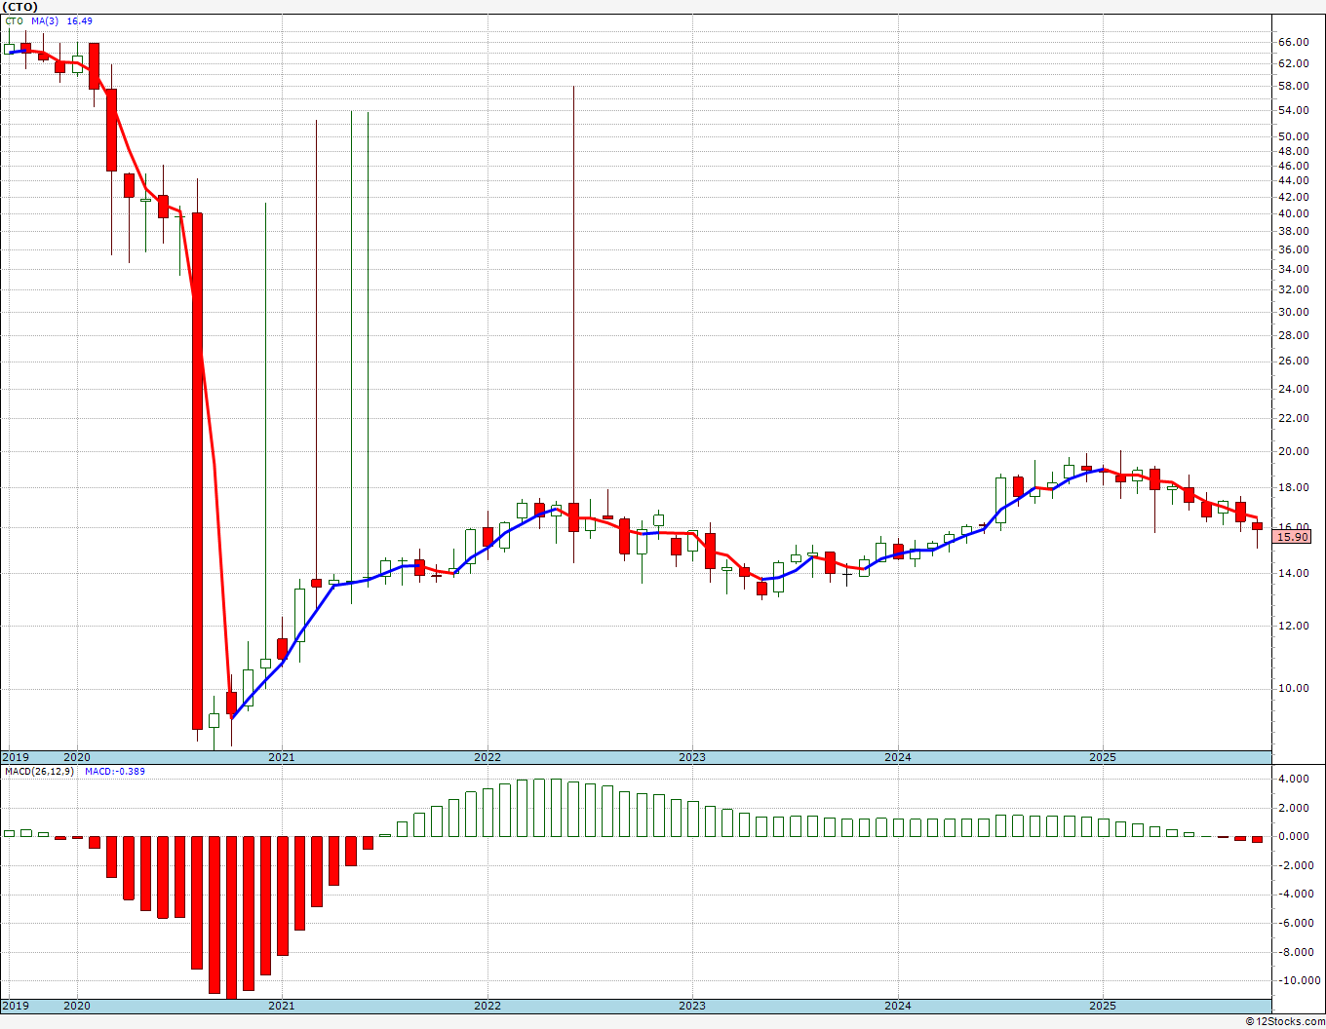
Task: Click the 30.00 price axis label
Action: pos(1293,312)
